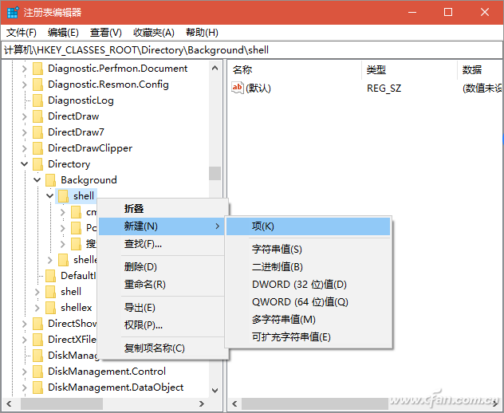Screen dimensions: 504x413
Task: Click the shellex folder icon under Directory
Action: tap(51, 308)
